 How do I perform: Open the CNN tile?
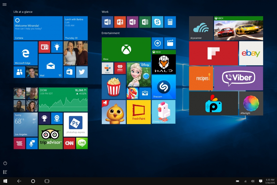click(69, 143)
